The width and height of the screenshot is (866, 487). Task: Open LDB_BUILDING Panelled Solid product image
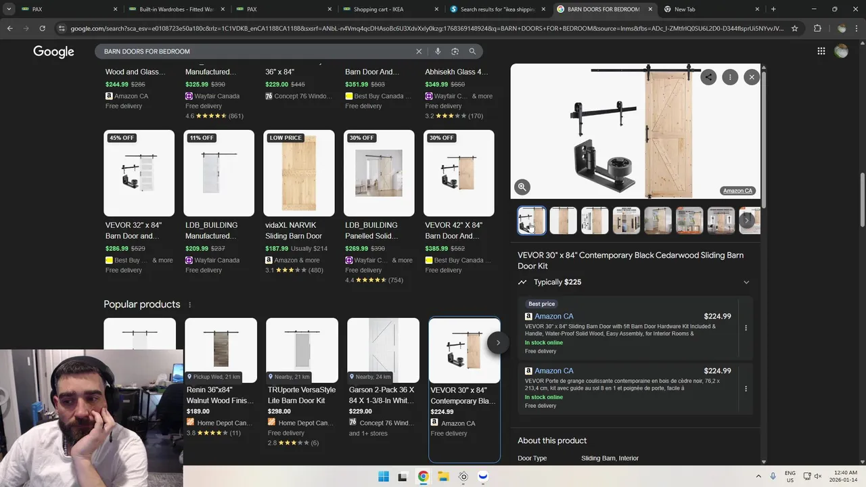tap(379, 173)
